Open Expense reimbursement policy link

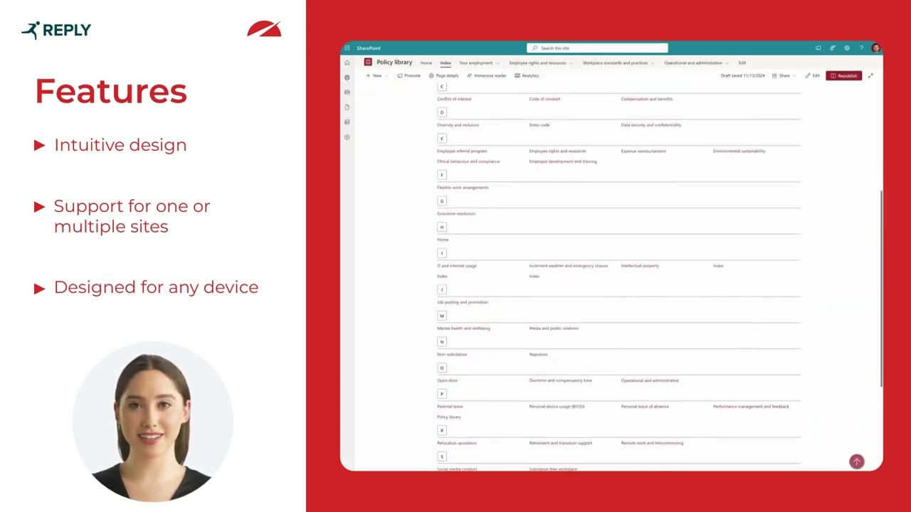[643, 151]
